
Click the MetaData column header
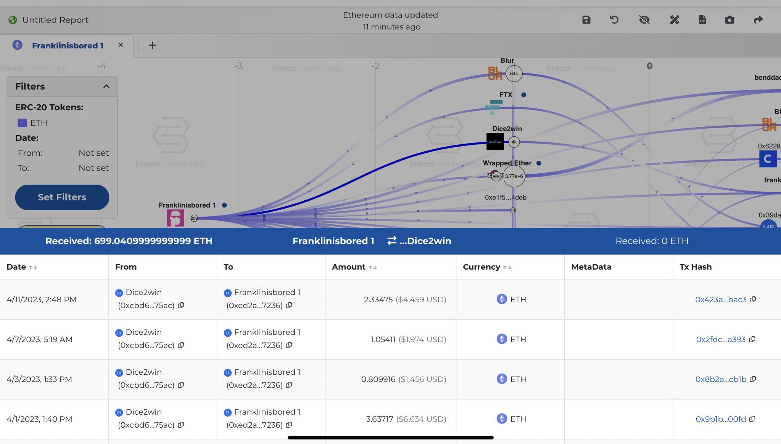coord(591,267)
